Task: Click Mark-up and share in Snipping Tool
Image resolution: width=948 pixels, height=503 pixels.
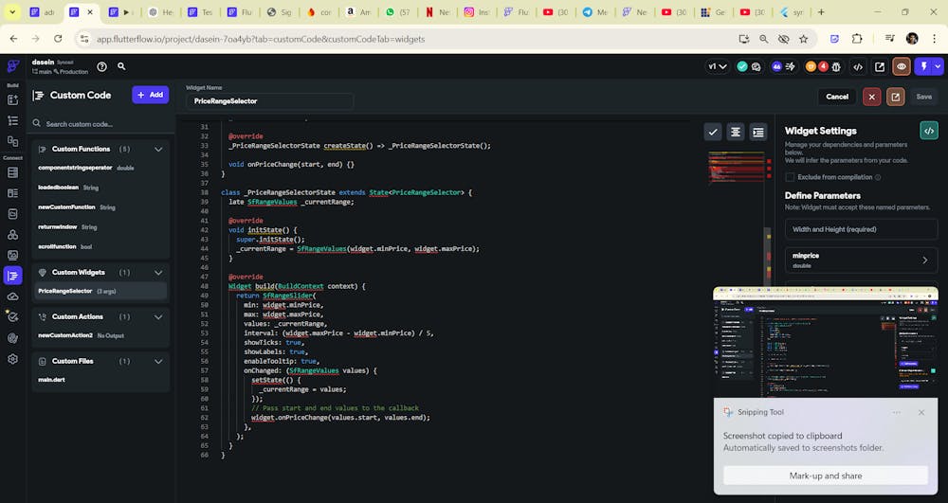Action: click(x=826, y=476)
